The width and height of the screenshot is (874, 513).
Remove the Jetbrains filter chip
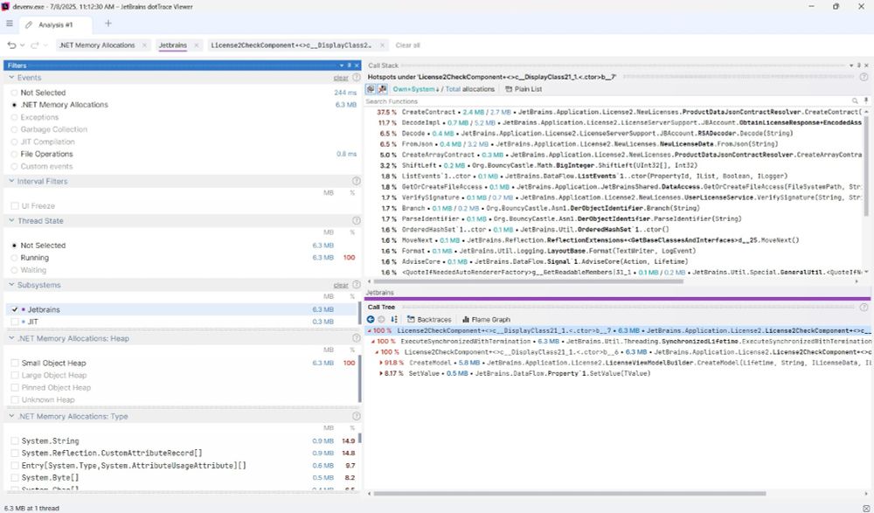tap(196, 45)
